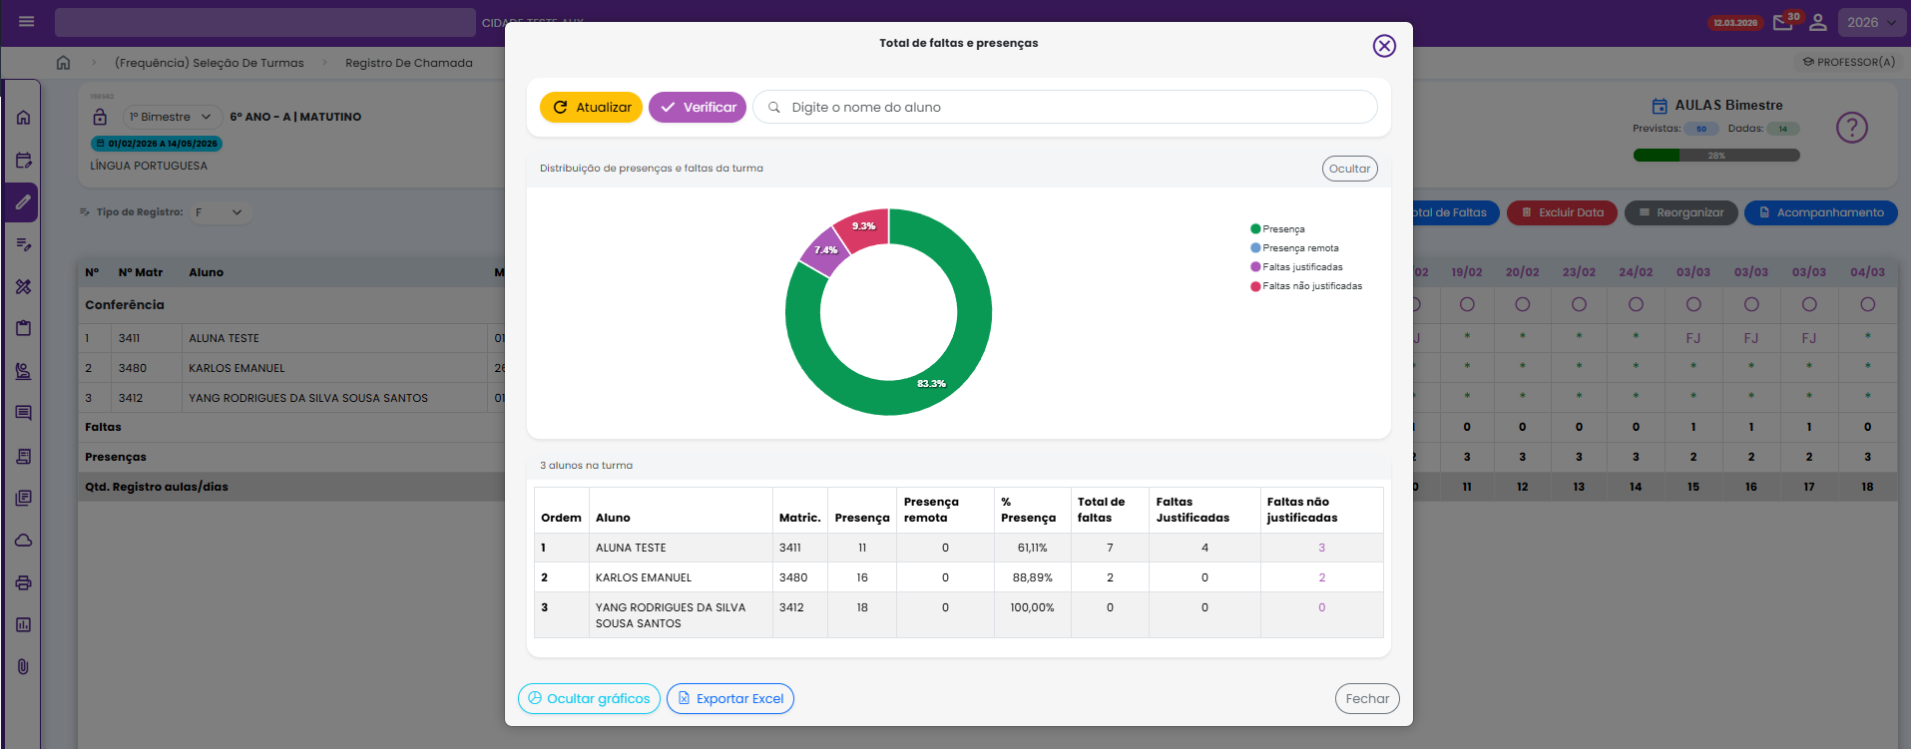Toggle Presença legend item in chart
This screenshot has width=1911, height=749.
(1282, 229)
